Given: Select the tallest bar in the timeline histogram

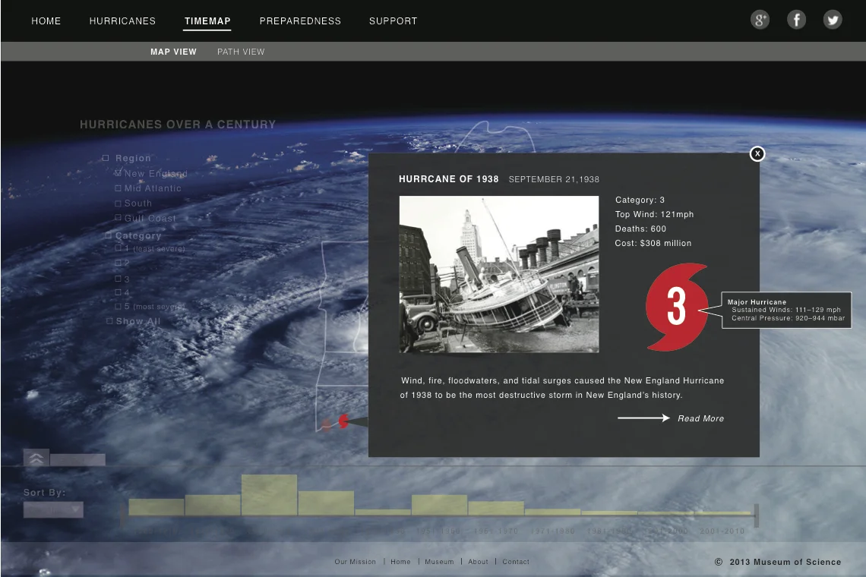Looking at the screenshot, I should coord(269,495).
